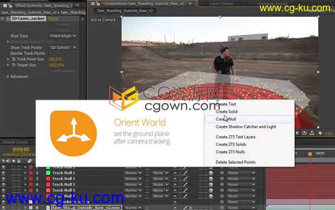The height and width of the screenshot is (210, 335).
Task: Hide layer 2 Track Null 1 with eye
Action: (x=3, y=173)
